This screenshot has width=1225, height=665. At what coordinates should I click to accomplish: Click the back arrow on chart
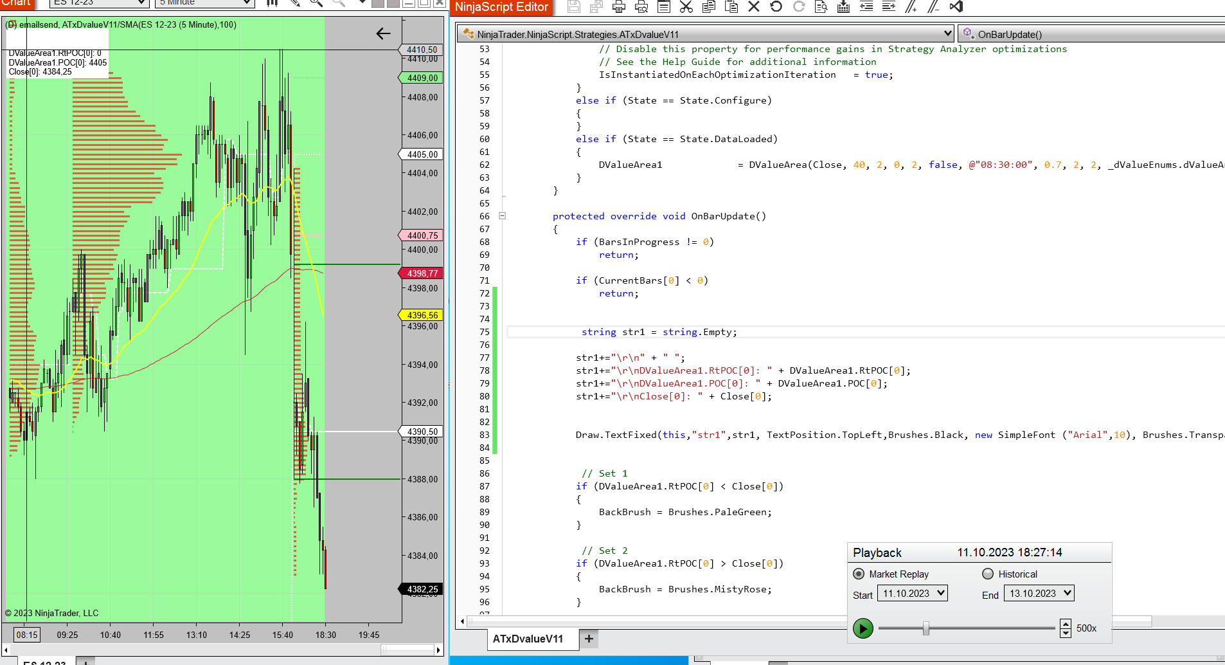tap(383, 33)
